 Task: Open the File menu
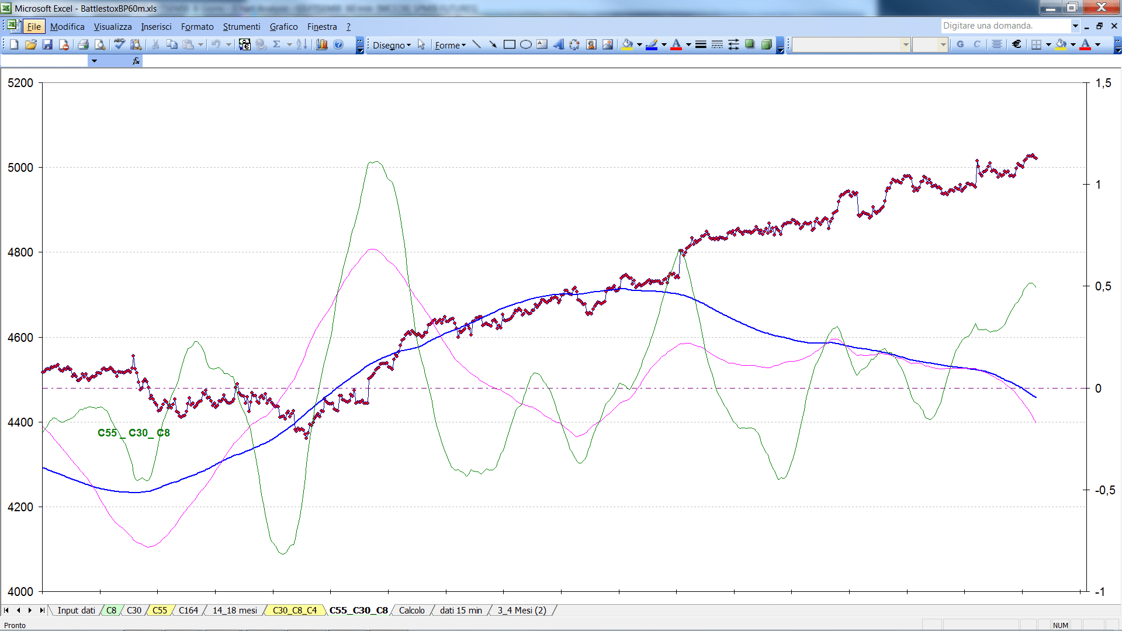point(34,26)
